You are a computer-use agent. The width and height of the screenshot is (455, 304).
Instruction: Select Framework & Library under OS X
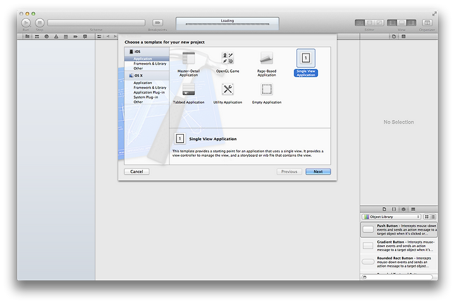click(147, 88)
